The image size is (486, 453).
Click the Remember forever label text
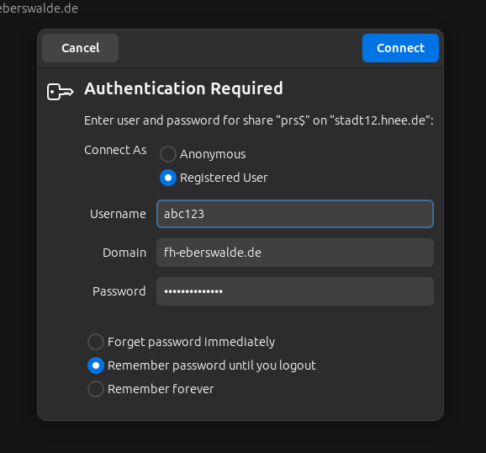coord(161,389)
